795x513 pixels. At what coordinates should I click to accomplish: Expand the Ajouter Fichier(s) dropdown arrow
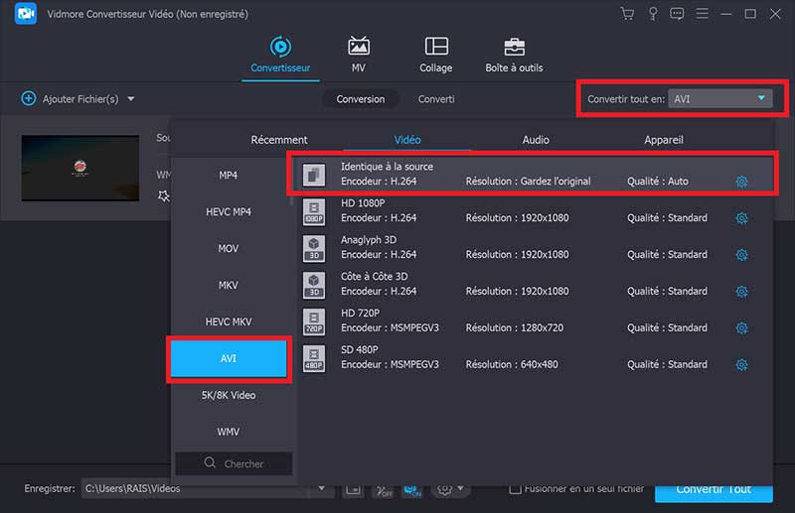pos(131,99)
